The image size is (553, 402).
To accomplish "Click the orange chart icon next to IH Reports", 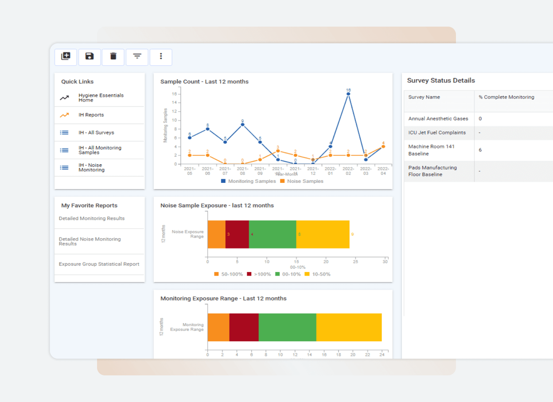I will [64, 115].
